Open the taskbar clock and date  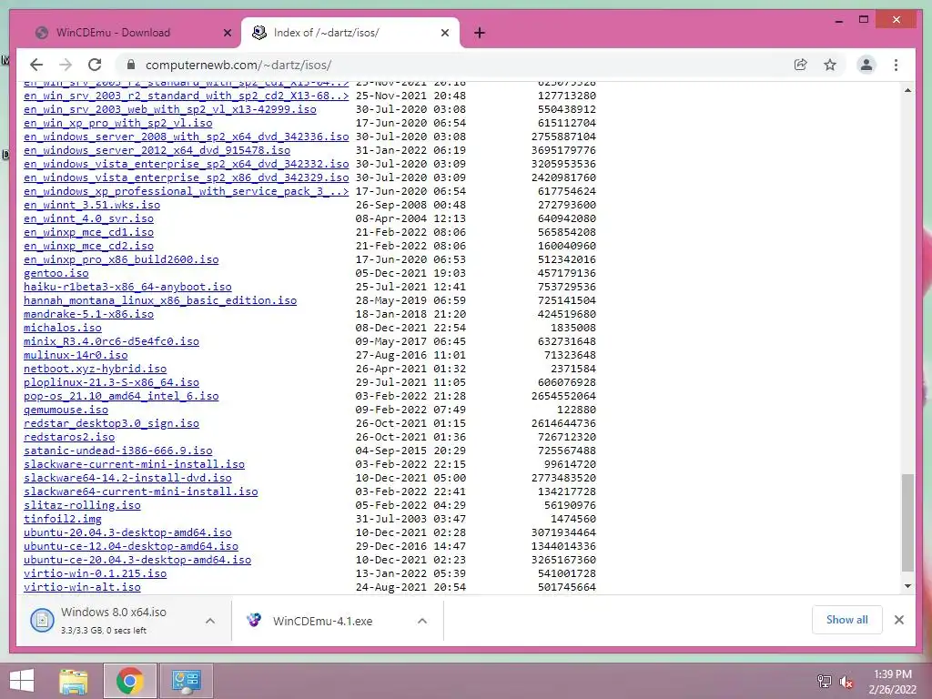pyautogui.click(x=893, y=682)
